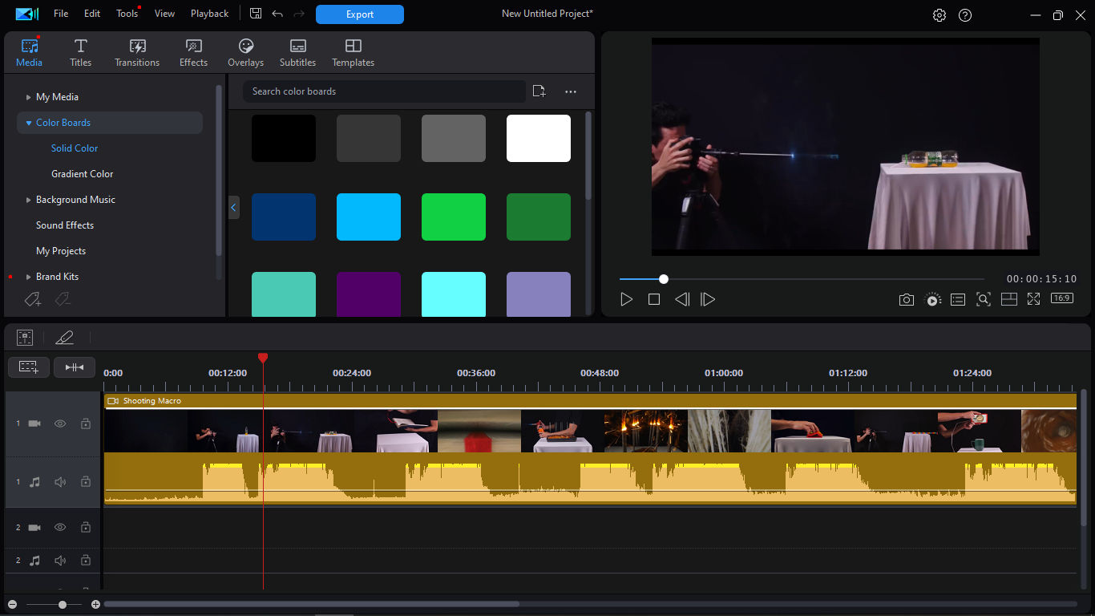Lock video track 2

(85, 528)
